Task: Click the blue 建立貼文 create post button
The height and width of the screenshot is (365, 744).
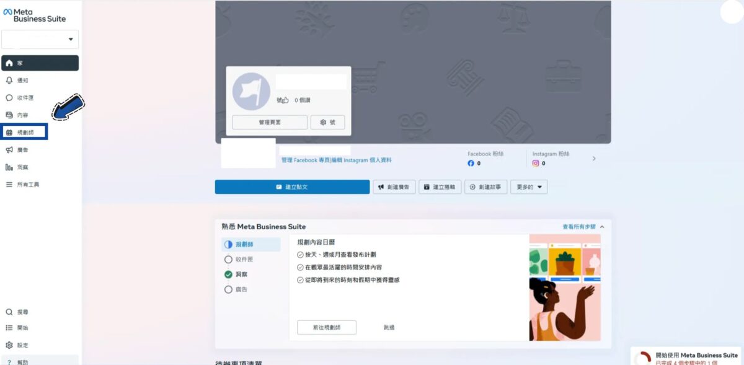Action: 292,187
